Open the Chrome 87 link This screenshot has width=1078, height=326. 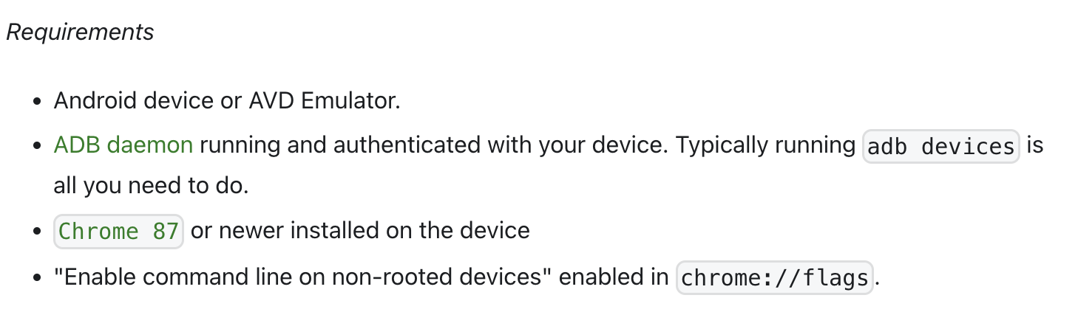(118, 232)
